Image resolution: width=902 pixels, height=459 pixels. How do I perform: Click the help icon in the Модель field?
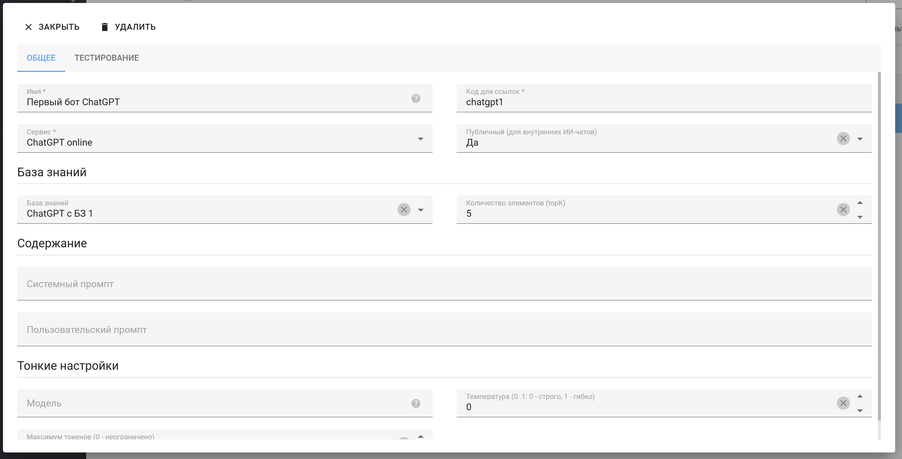click(416, 403)
